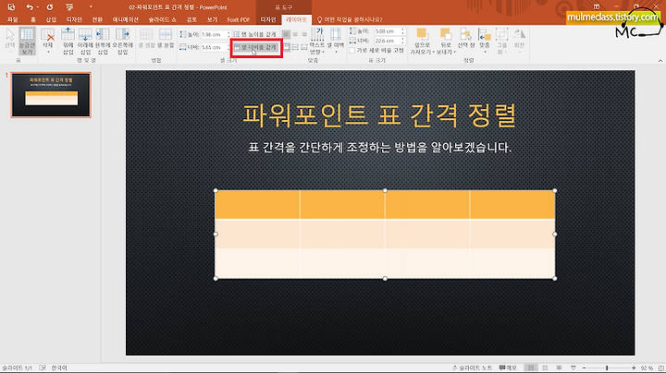Start Slide Show from status bar icon
666x373 pixels.
[x=573, y=367]
